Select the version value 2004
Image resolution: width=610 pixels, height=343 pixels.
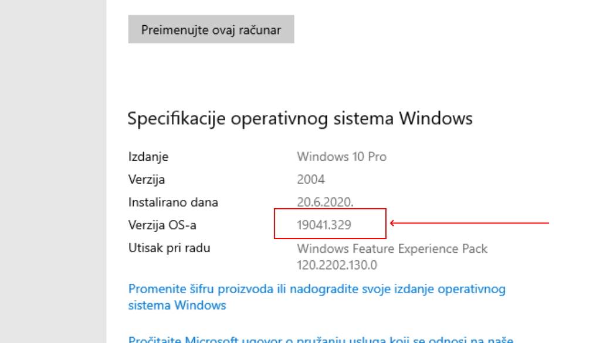pos(311,179)
